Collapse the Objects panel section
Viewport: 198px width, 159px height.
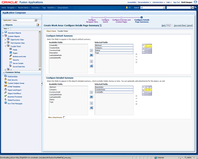(4, 25)
